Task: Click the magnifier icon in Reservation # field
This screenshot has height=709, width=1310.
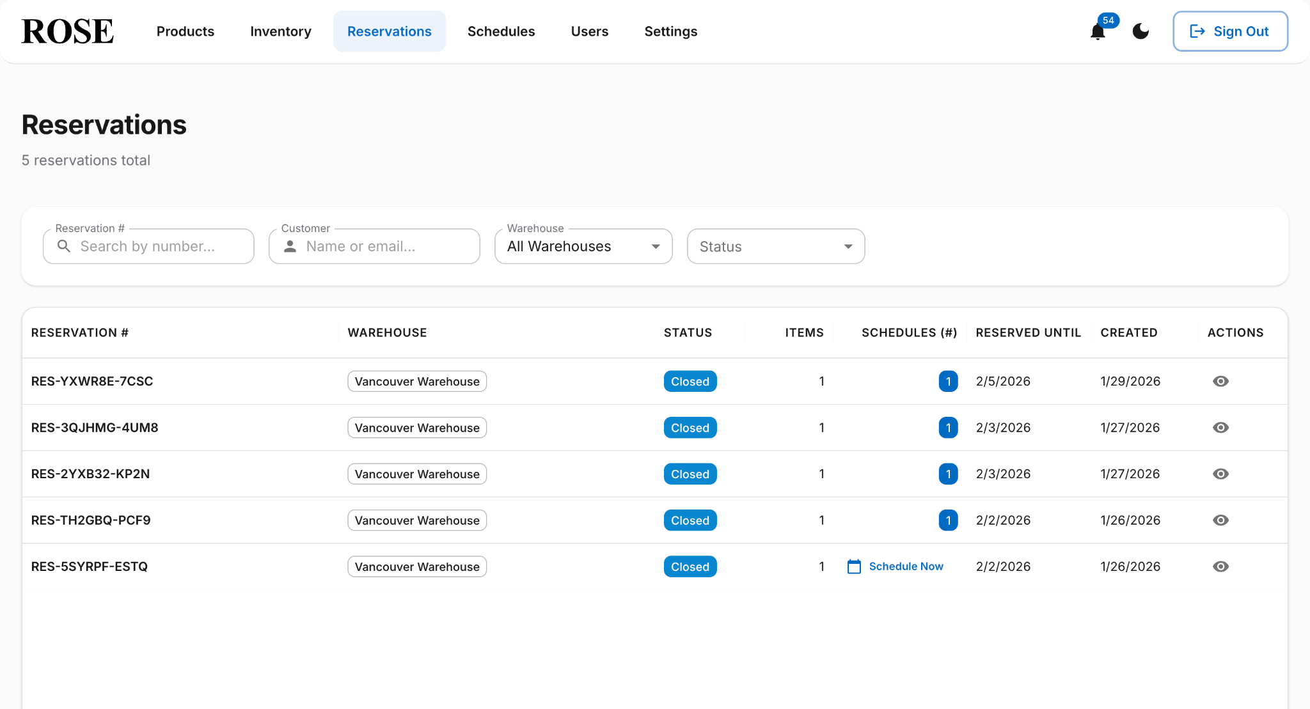Action: (64, 246)
